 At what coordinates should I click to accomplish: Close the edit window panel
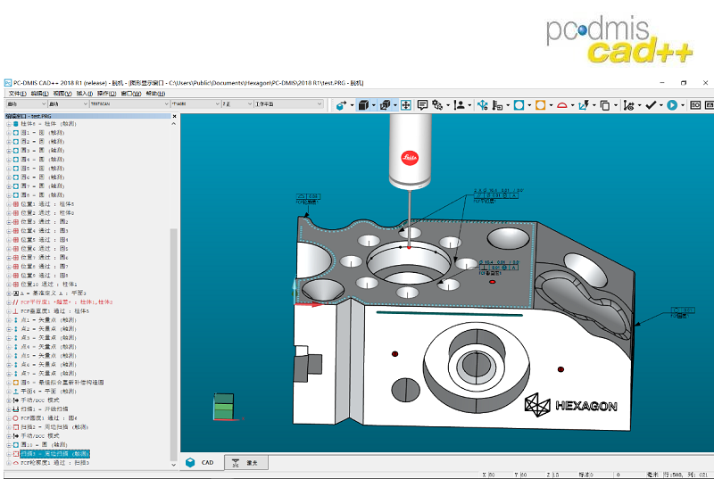174,116
